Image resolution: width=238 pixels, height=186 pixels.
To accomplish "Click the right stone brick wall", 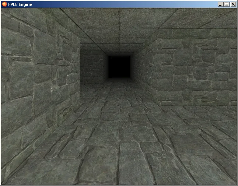I will (195, 70).
